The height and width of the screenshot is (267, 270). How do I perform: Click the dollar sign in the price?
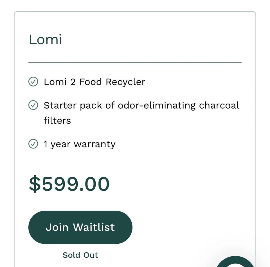[x=35, y=184]
